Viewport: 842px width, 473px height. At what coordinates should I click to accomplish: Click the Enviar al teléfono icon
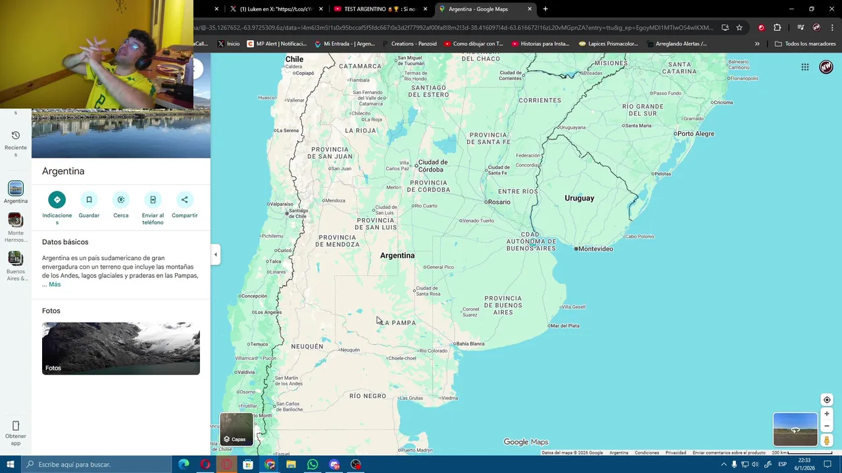(x=153, y=200)
